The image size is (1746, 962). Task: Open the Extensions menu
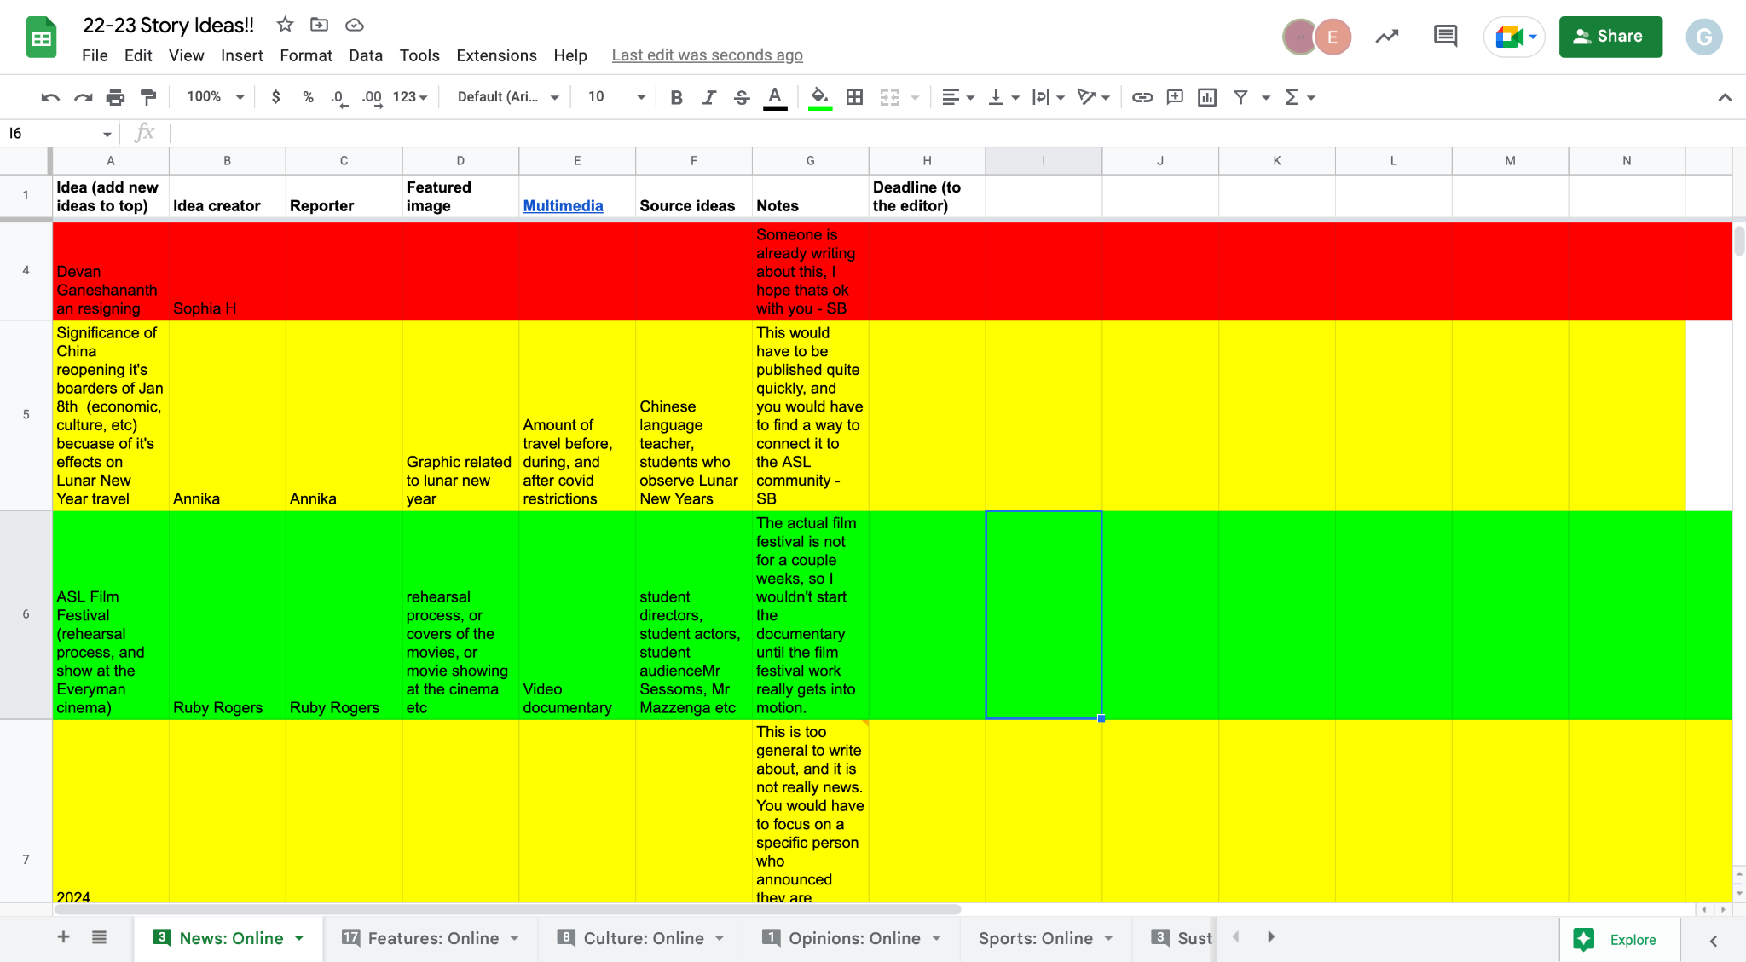(496, 55)
